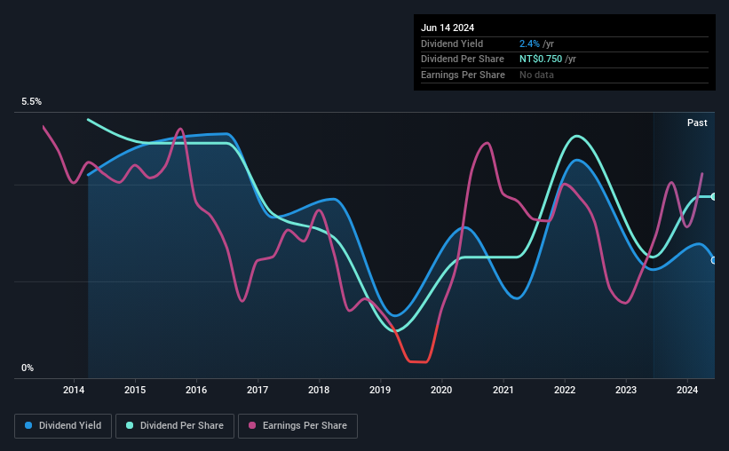Click the 5.5% y-axis label
The width and height of the screenshot is (729, 451).
pyautogui.click(x=31, y=101)
